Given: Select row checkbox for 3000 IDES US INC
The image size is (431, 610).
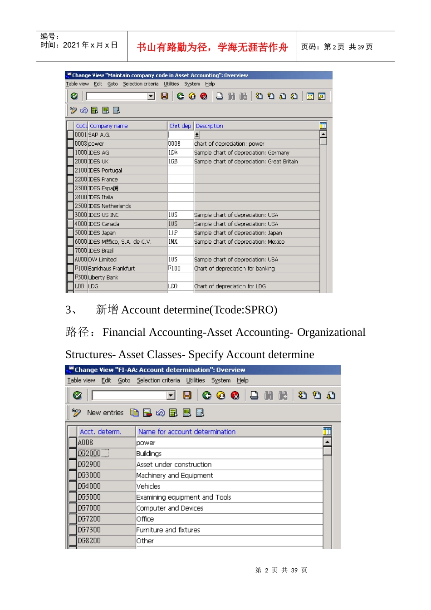Looking at the screenshot, I should tap(70, 215).
